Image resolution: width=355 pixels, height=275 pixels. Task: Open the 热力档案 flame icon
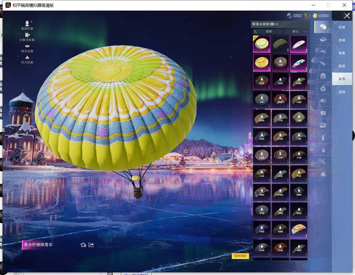click(27, 57)
